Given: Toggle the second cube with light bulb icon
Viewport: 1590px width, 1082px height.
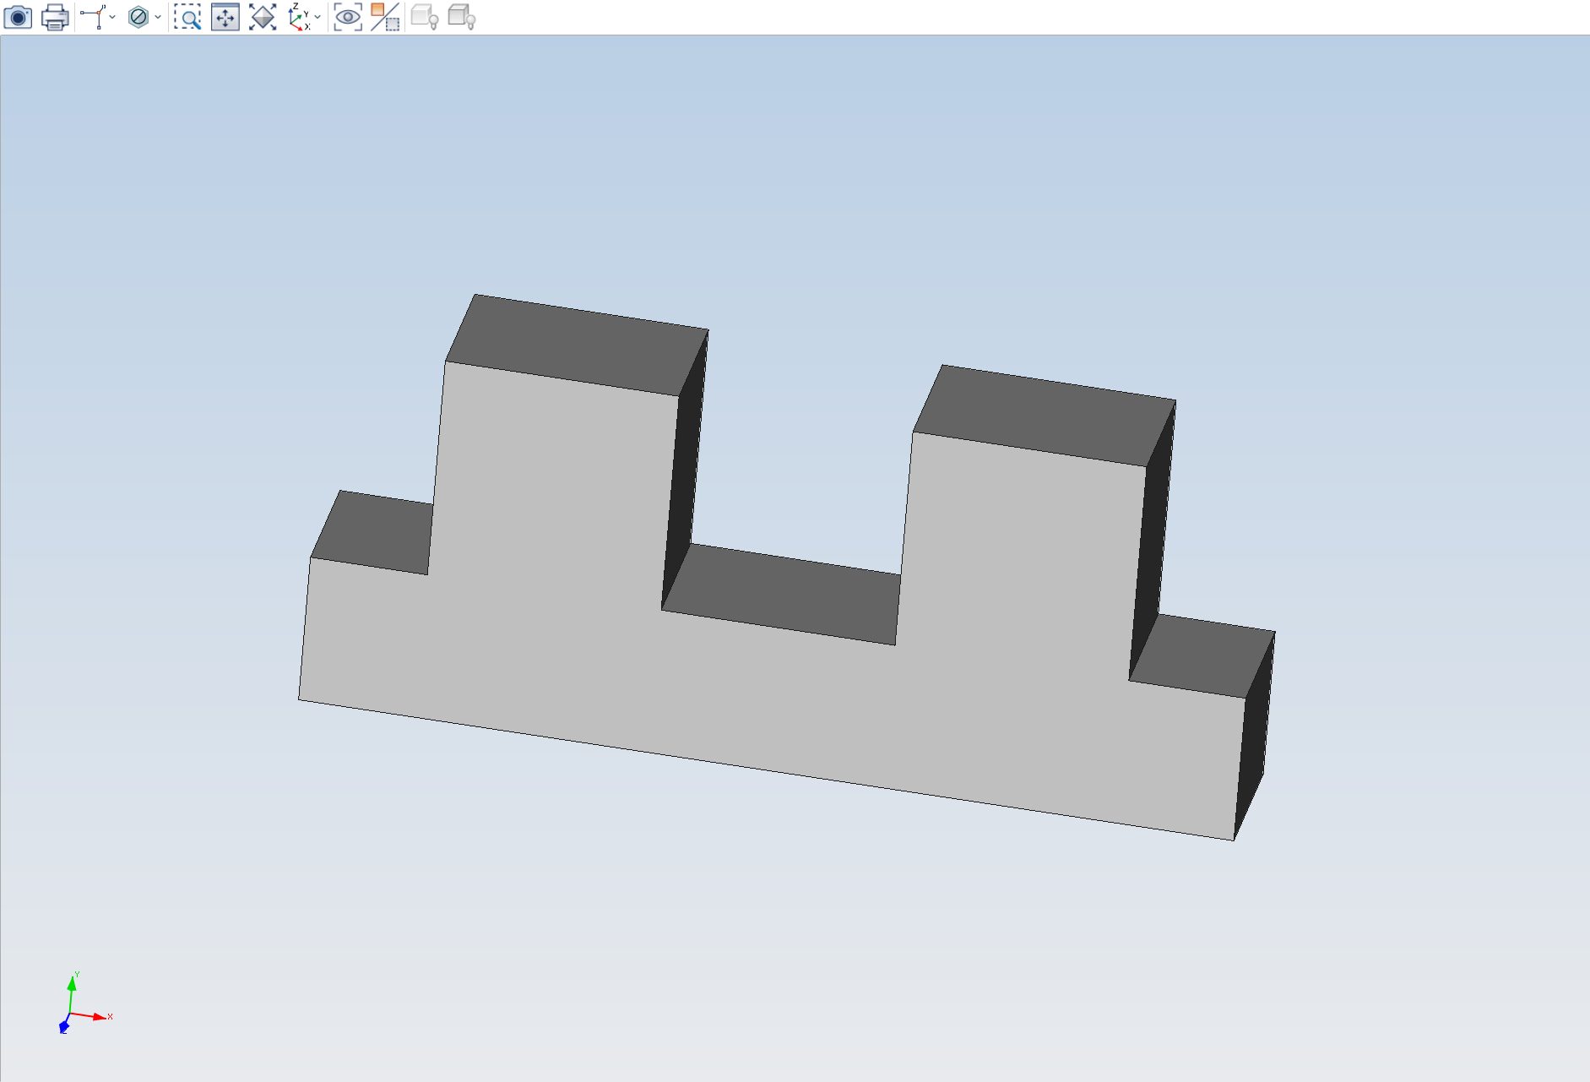Looking at the screenshot, I should [462, 17].
